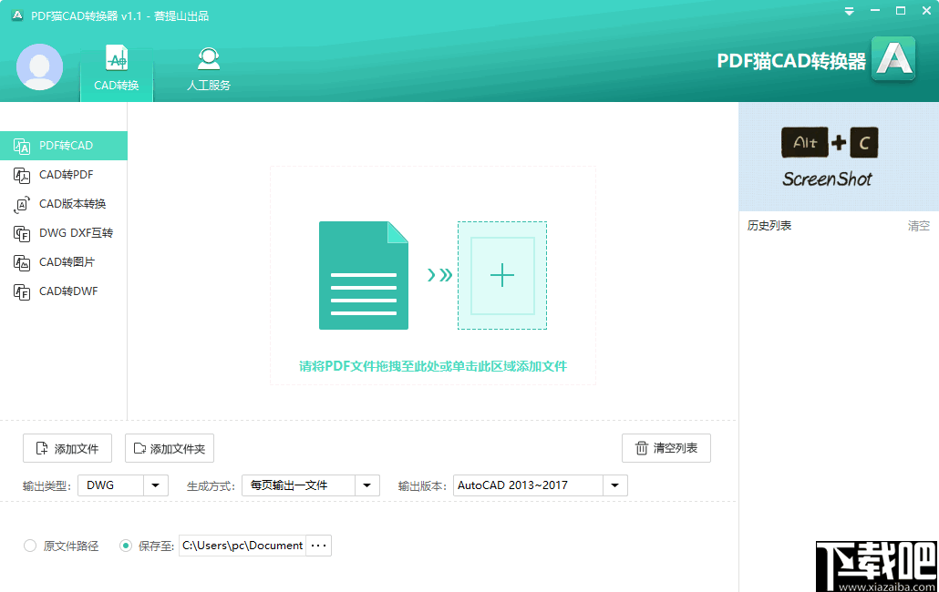Click the 清空列表 button

[x=666, y=447]
